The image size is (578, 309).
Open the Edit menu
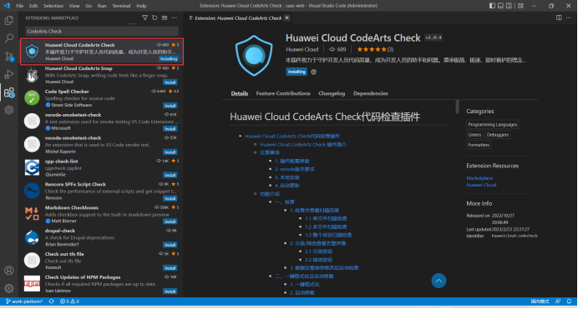(x=33, y=6)
